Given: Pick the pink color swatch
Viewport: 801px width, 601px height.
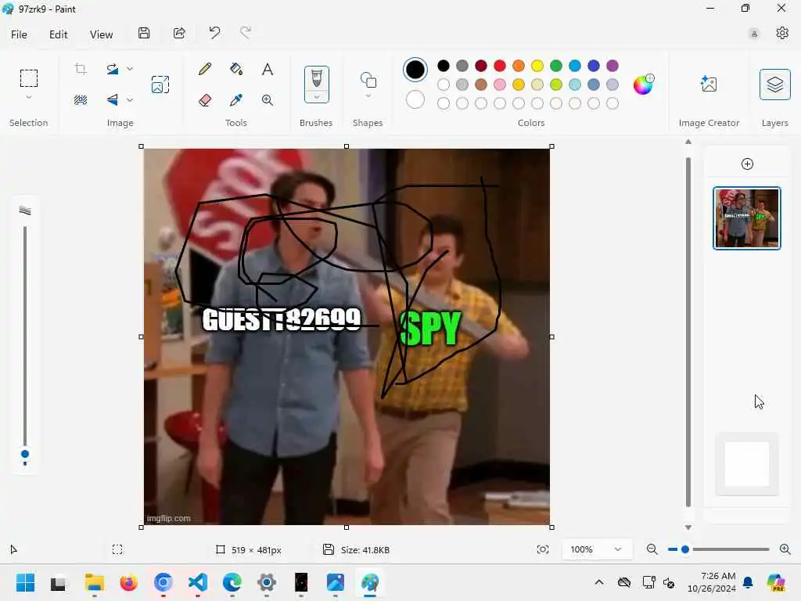Looking at the screenshot, I should point(500,85).
